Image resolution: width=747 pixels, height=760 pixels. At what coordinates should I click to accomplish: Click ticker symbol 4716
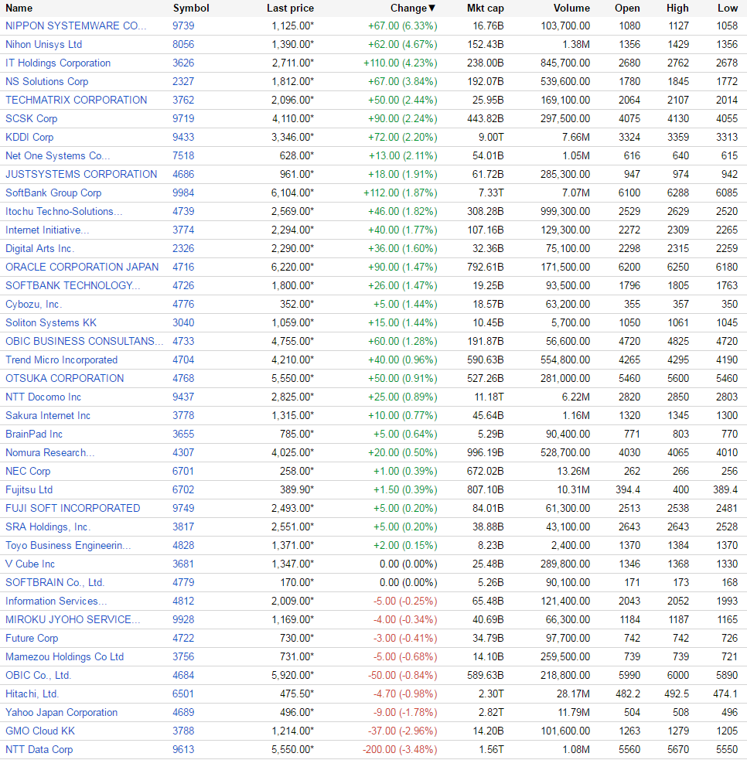[183, 267]
